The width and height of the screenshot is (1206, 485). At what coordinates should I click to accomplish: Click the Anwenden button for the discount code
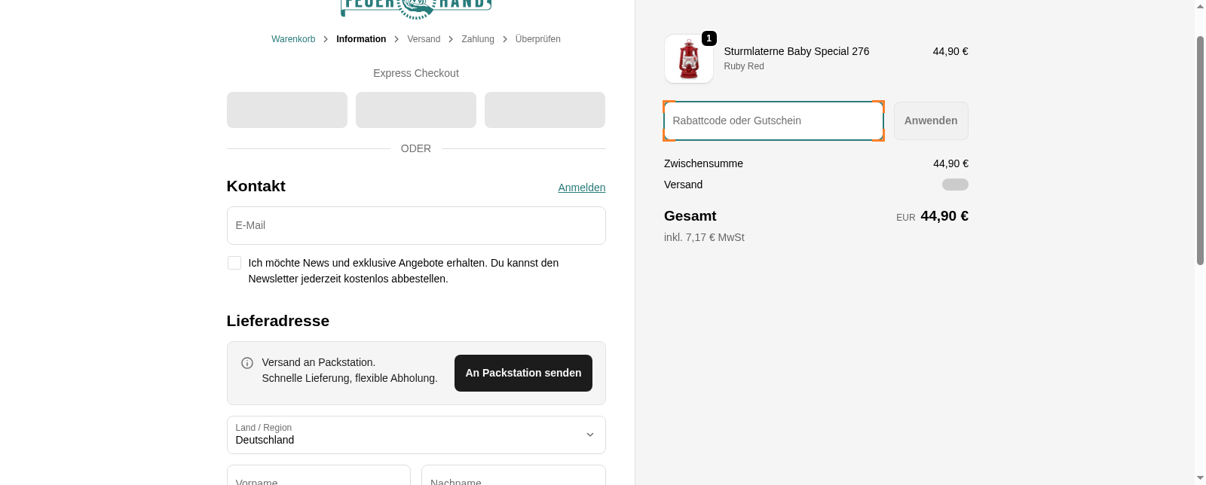930,120
